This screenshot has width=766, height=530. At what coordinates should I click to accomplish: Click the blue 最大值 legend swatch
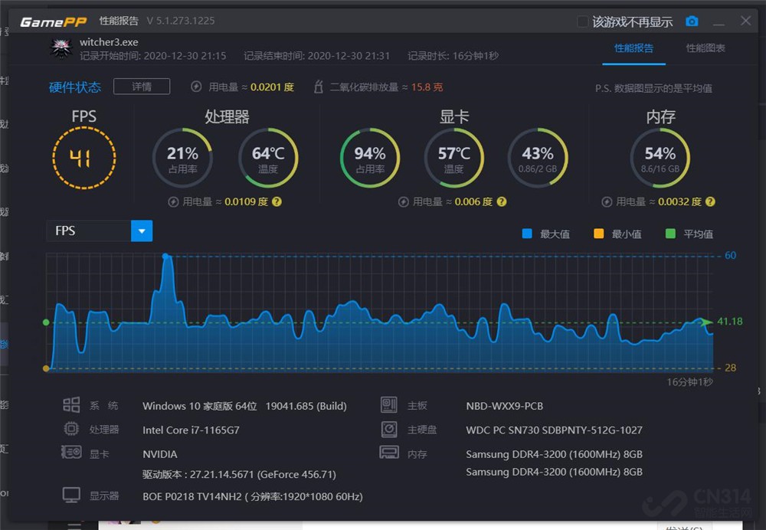(527, 234)
